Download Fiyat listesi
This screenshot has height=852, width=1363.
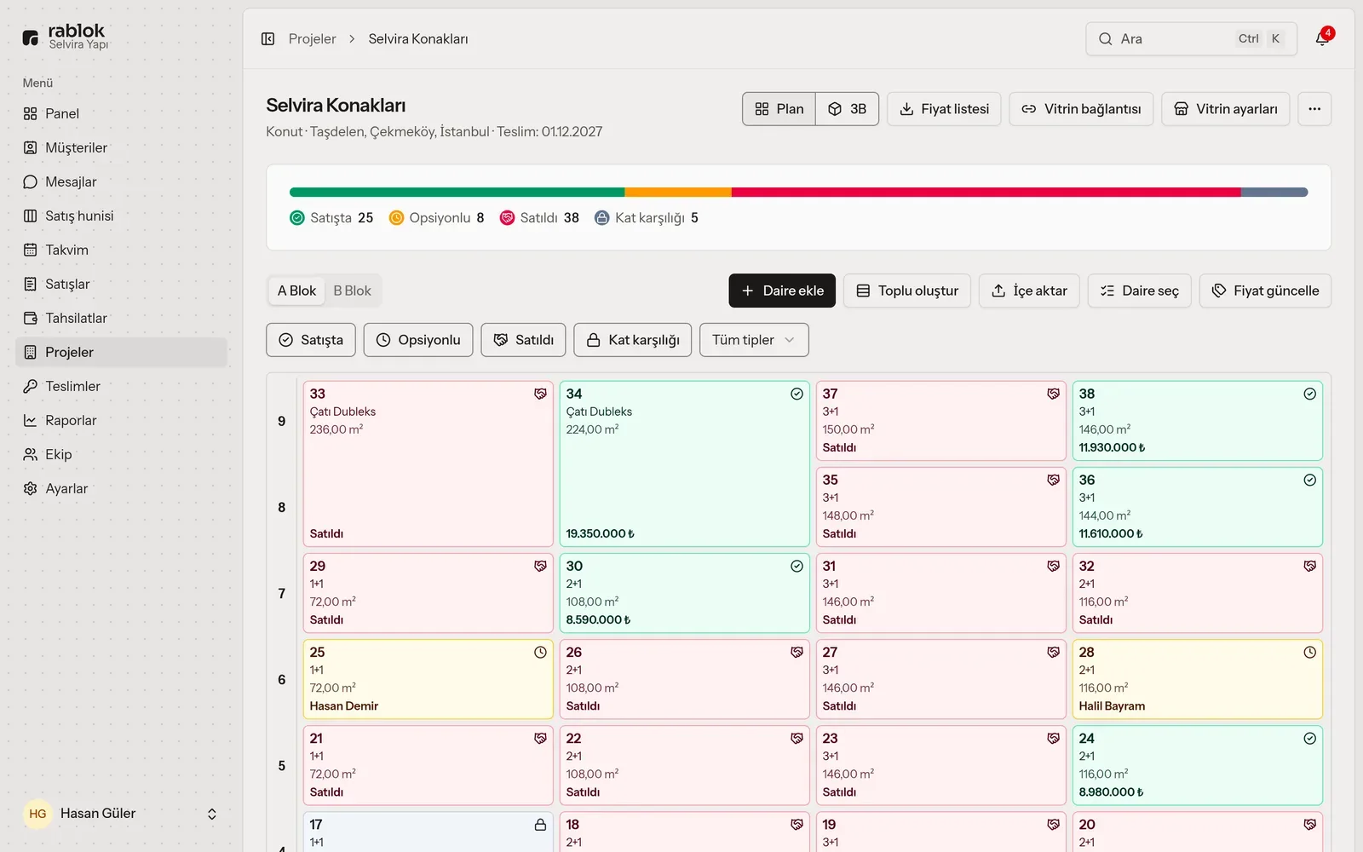944,109
